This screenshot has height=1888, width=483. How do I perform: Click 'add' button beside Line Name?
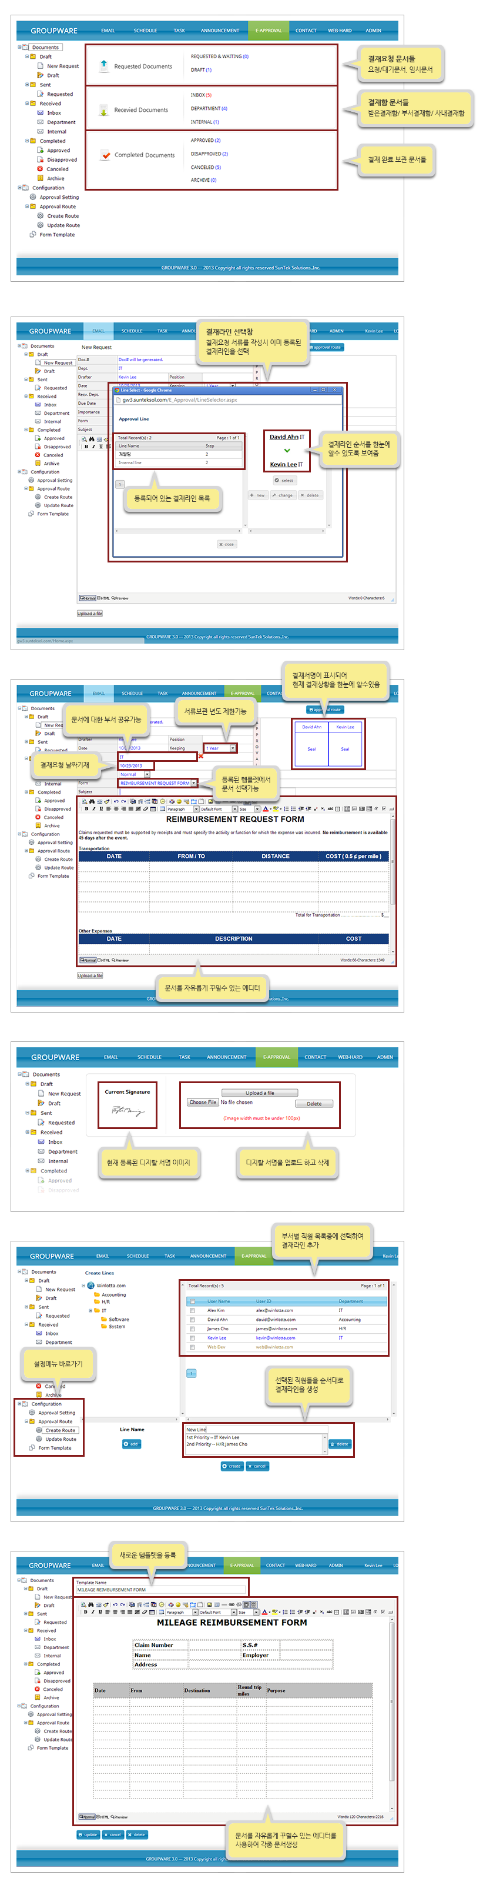(x=131, y=1444)
